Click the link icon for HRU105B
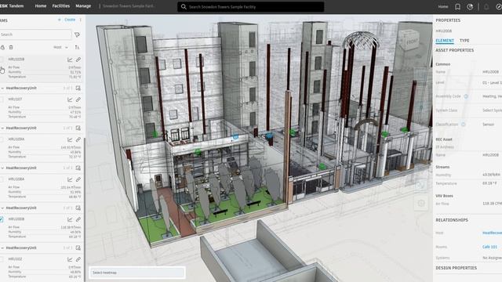The height and width of the screenshot is (282, 502). (78, 60)
